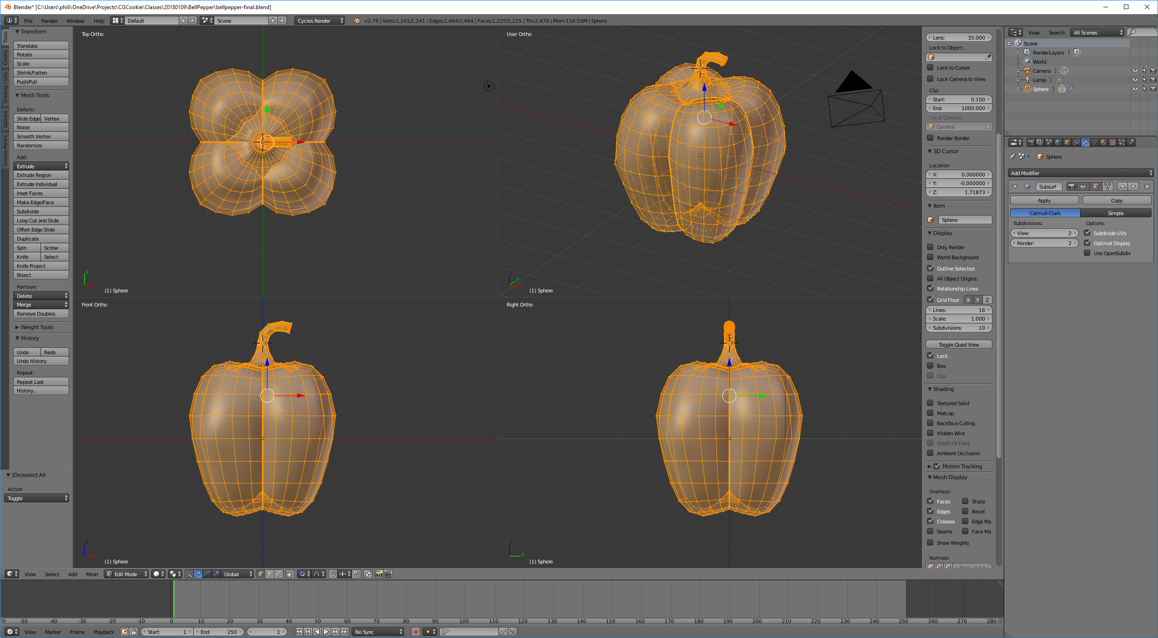Enable the Only Render checkbox
Image resolution: width=1158 pixels, height=638 pixels.
pyautogui.click(x=931, y=247)
